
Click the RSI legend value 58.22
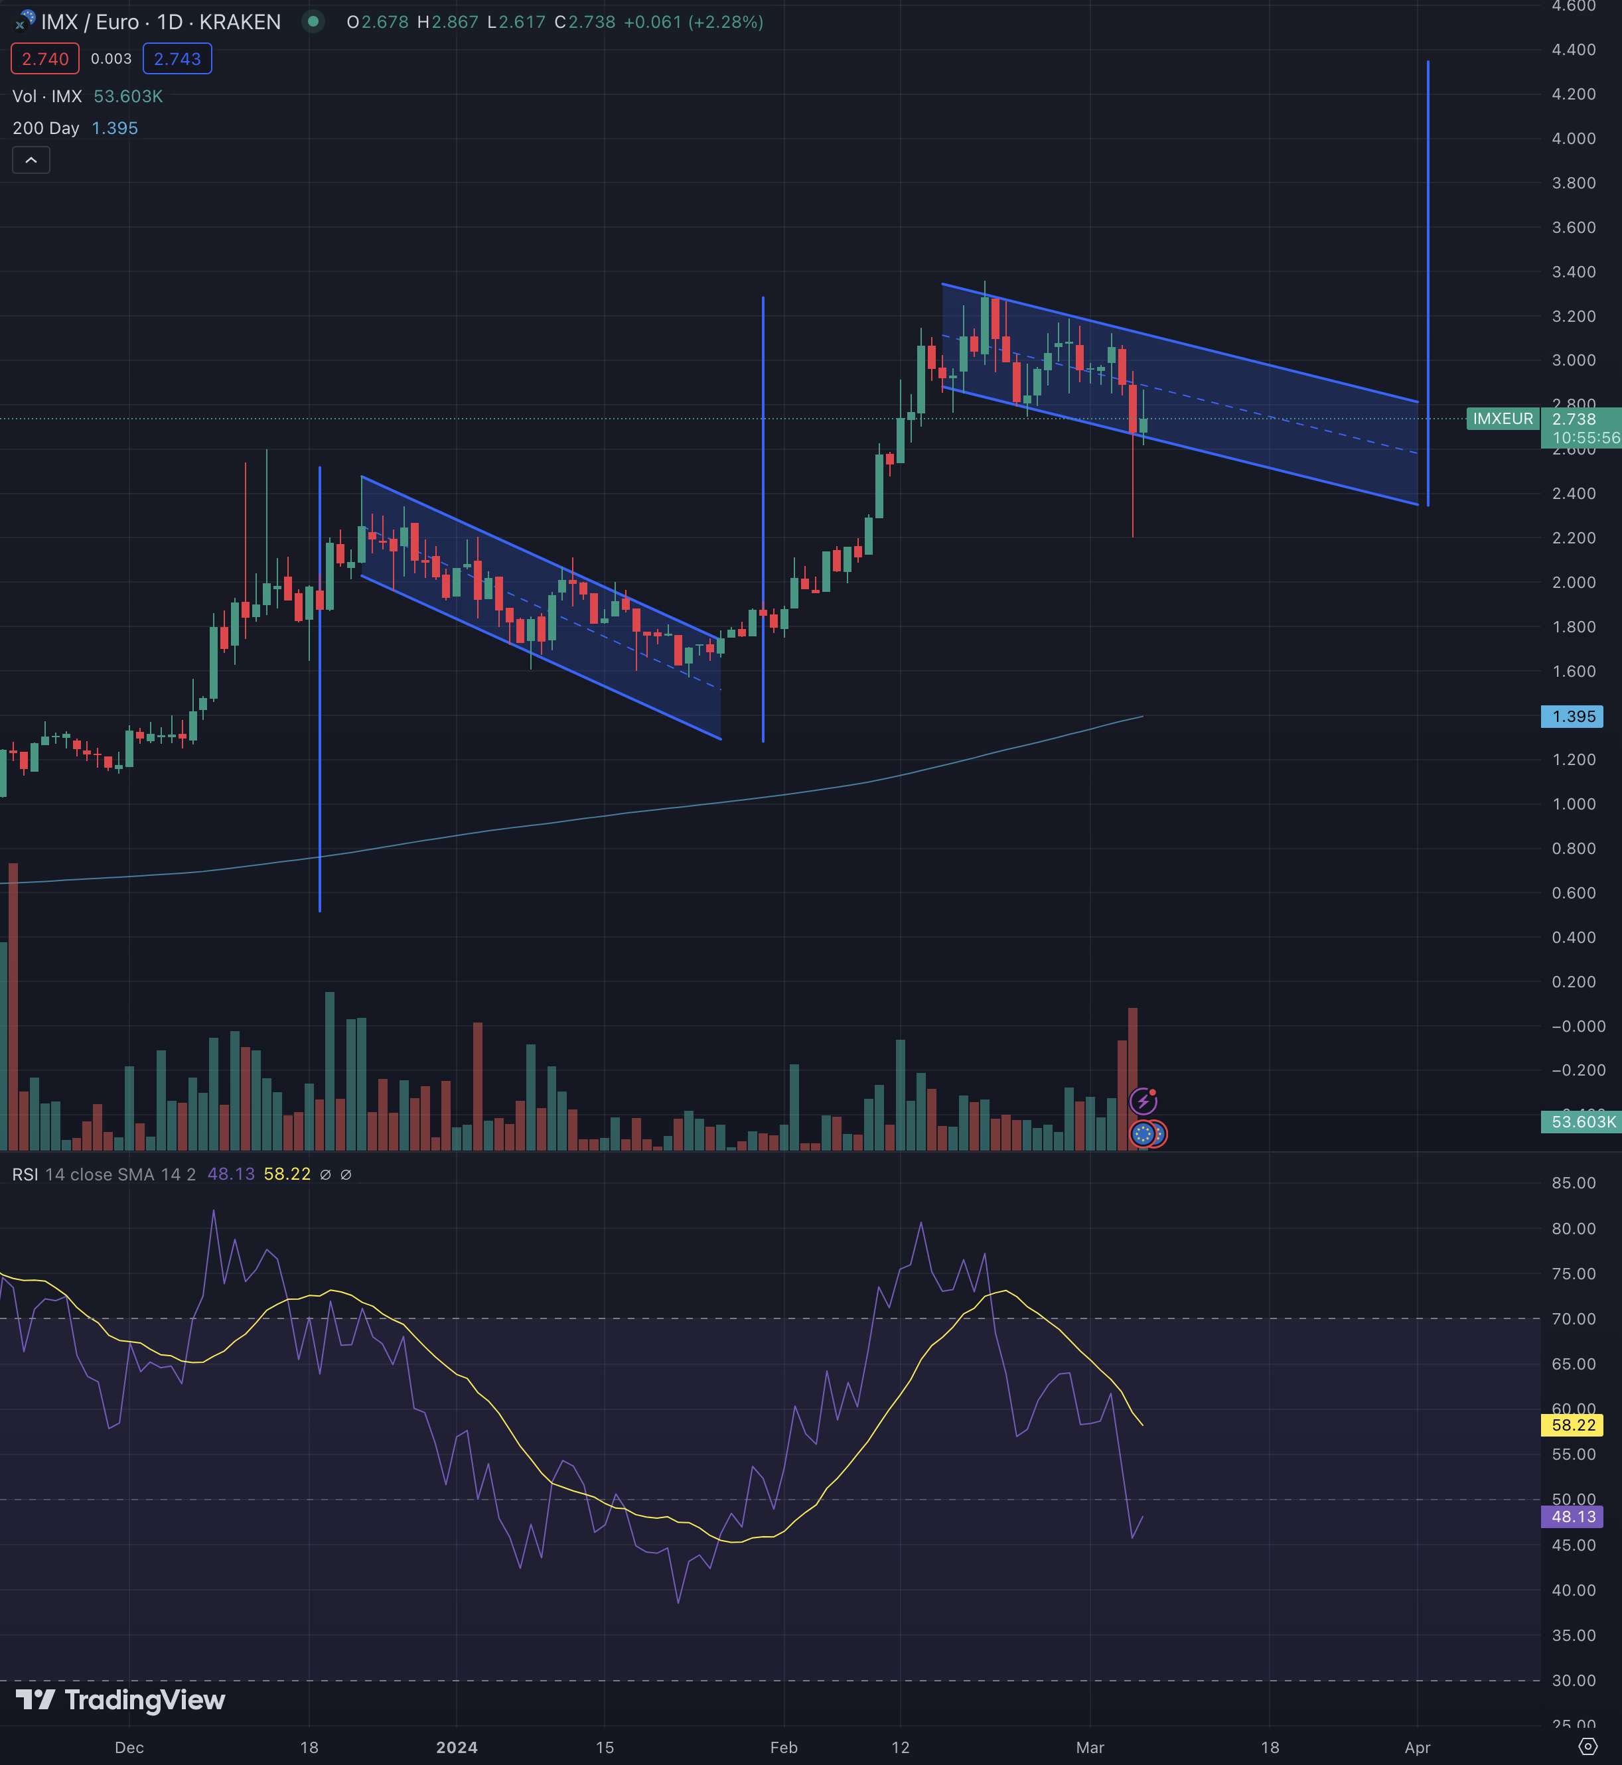point(287,1174)
